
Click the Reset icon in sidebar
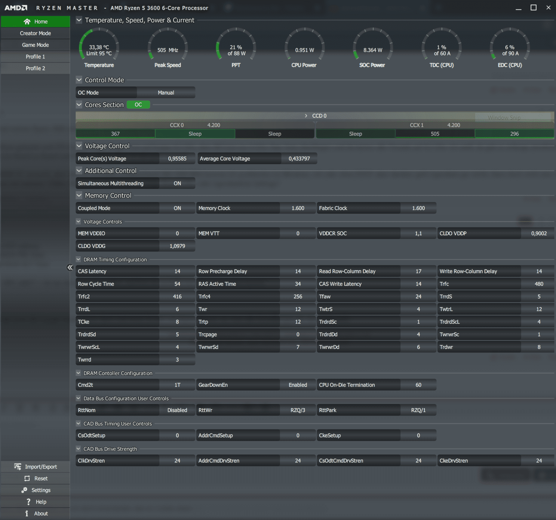tap(27, 478)
